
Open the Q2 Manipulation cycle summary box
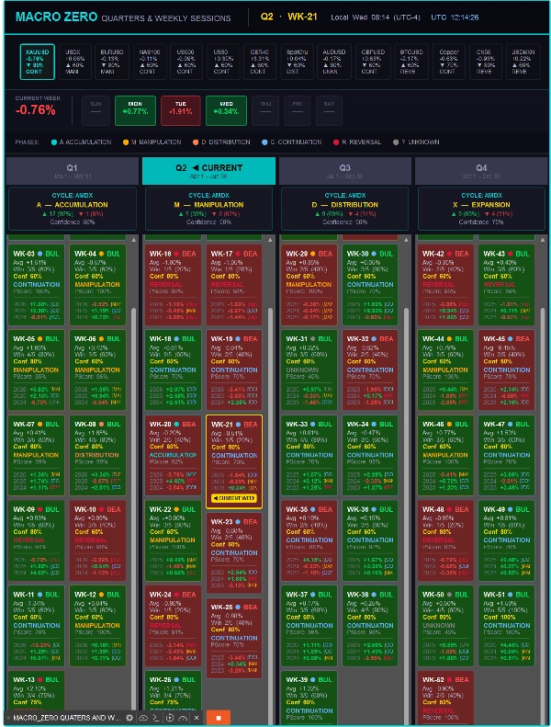209,209
